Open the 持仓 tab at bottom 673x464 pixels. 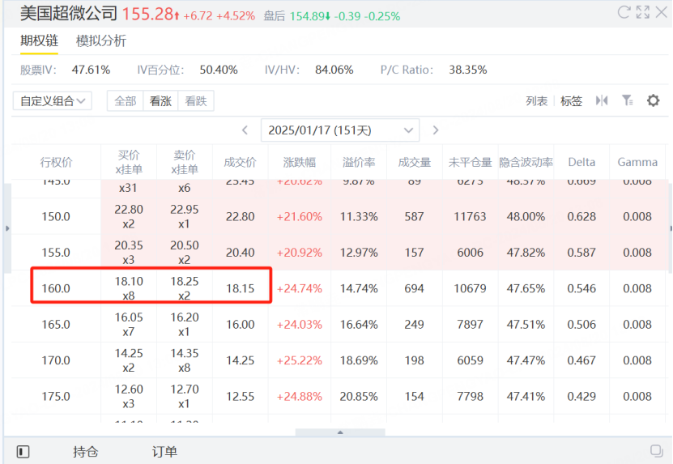click(x=85, y=452)
